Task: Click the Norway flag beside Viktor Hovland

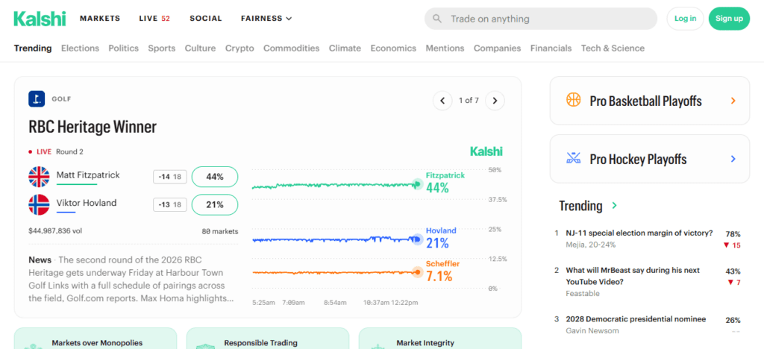Action: [39, 205]
